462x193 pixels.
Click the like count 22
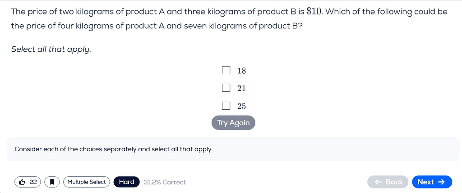pyautogui.click(x=33, y=182)
